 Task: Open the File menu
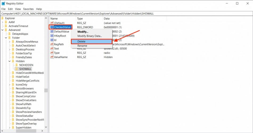click(x=3, y=9)
